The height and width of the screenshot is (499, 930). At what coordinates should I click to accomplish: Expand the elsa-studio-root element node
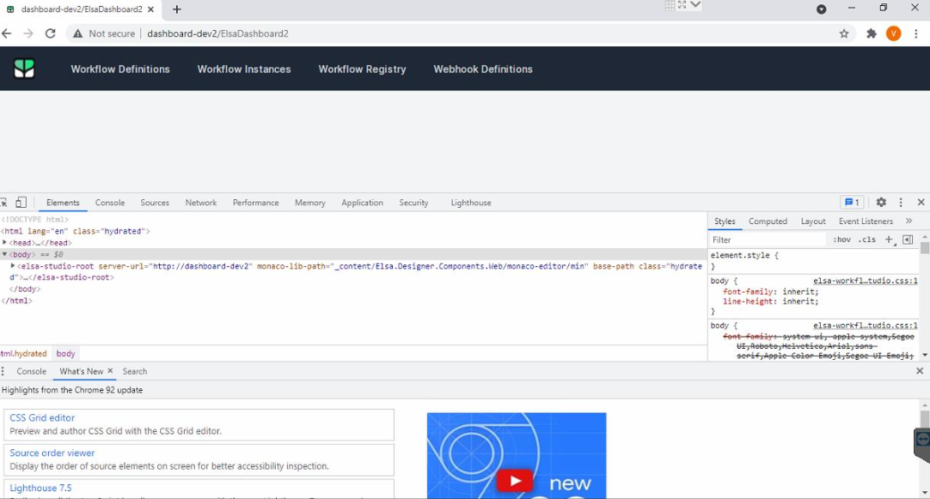pyautogui.click(x=12, y=266)
